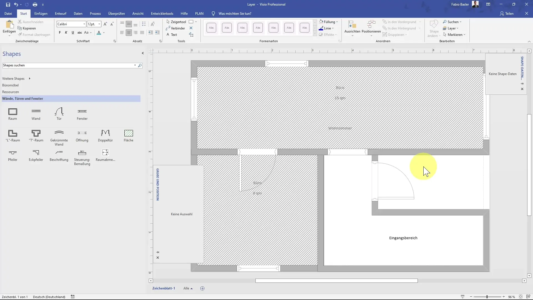The image size is (533, 300).
Task: Click the Ausrichten button
Action: 352,28
